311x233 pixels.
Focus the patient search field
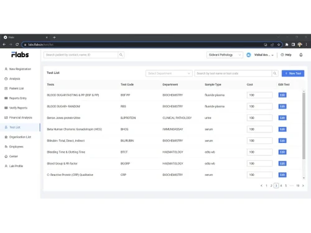[81, 55]
